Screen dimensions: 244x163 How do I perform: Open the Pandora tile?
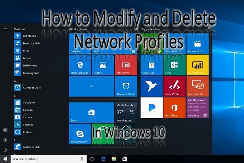pyautogui.click(x=152, y=108)
